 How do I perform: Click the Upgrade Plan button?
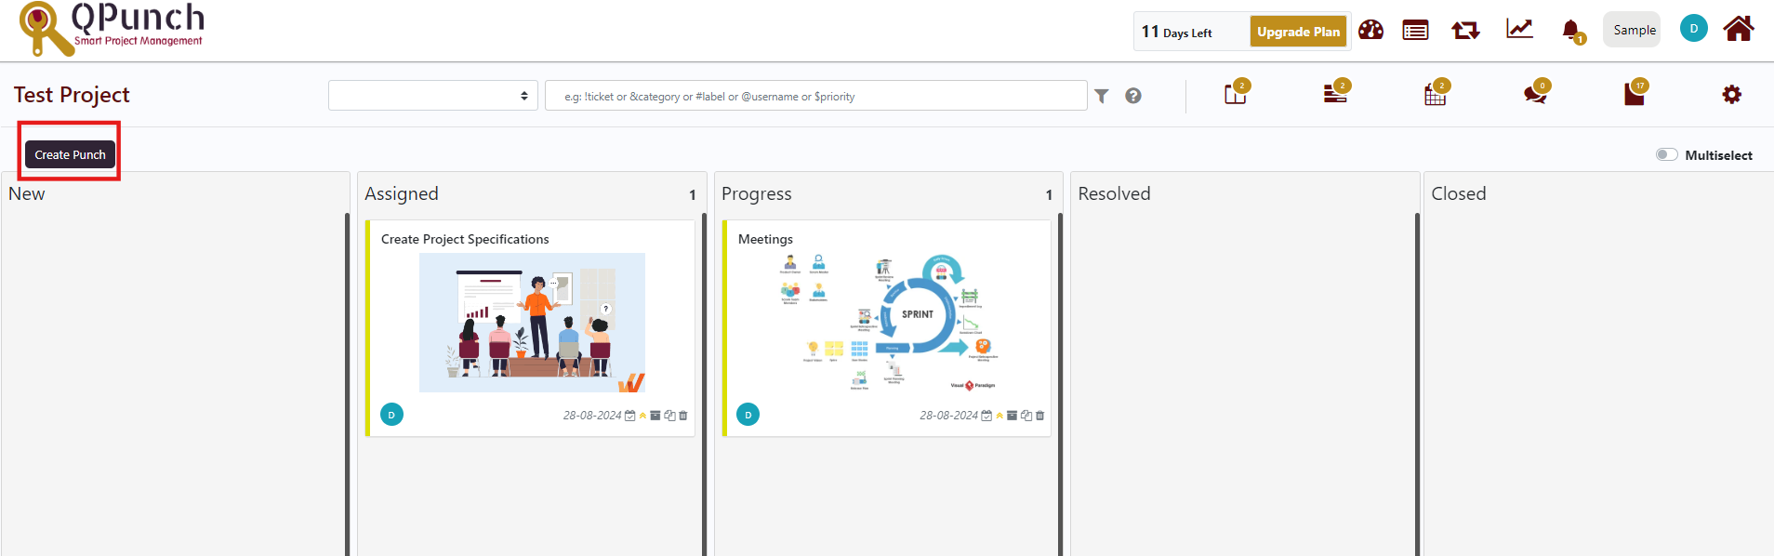(1298, 32)
